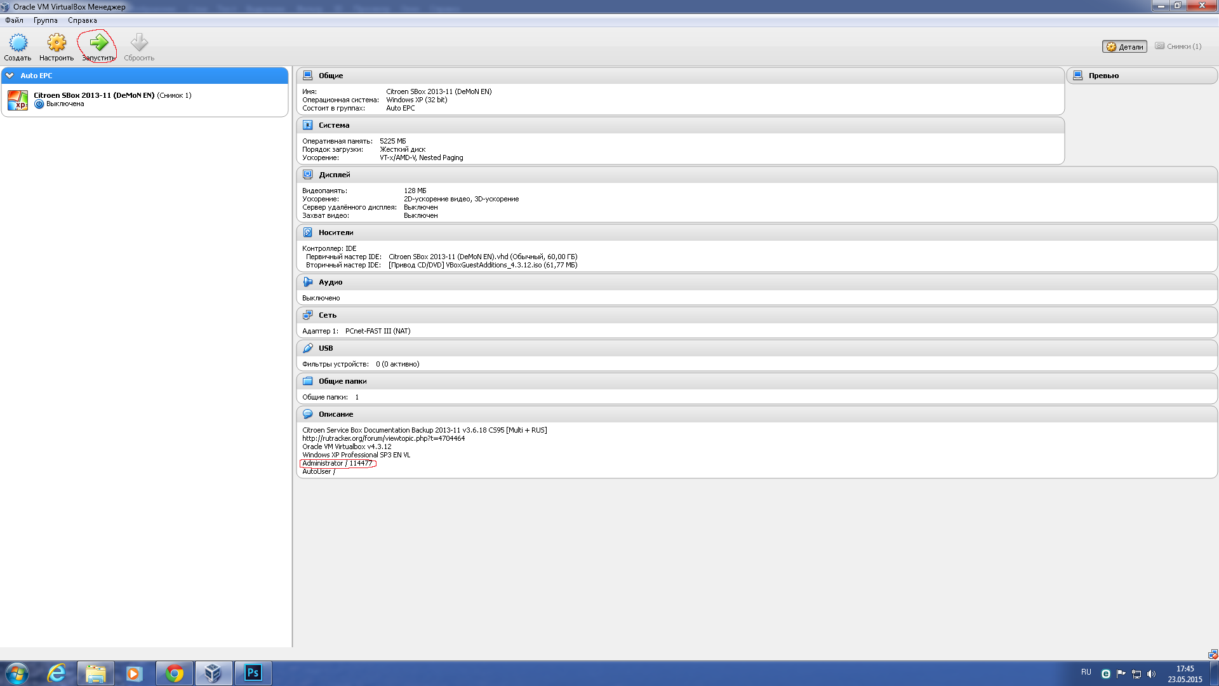This screenshot has height=686, width=1219.
Task: Open the Группа menu
Action: click(46, 20)
